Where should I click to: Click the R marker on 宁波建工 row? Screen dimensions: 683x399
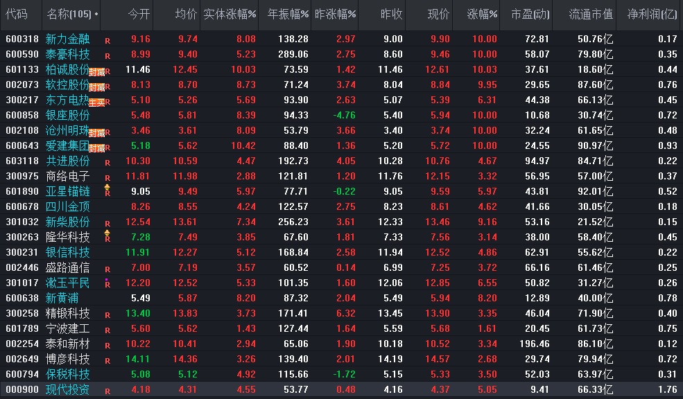click(107, 330)
